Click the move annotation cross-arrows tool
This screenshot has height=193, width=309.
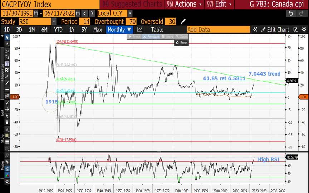pos(7,109)
